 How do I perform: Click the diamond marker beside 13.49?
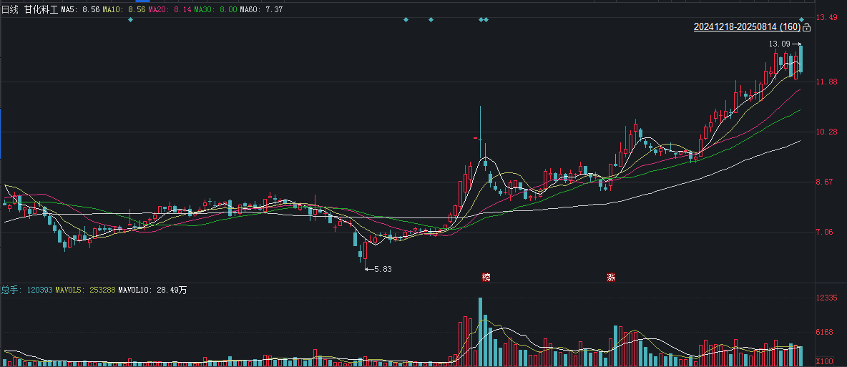802,20
